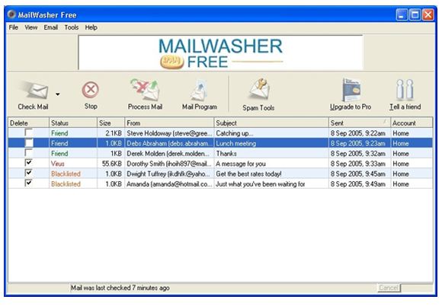
Task: Click sender Debs Abraham in From column
Action: click(x=169, y=143)
